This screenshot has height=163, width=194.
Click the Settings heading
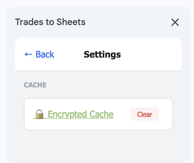pyautogui.click(x=102, y=54)
